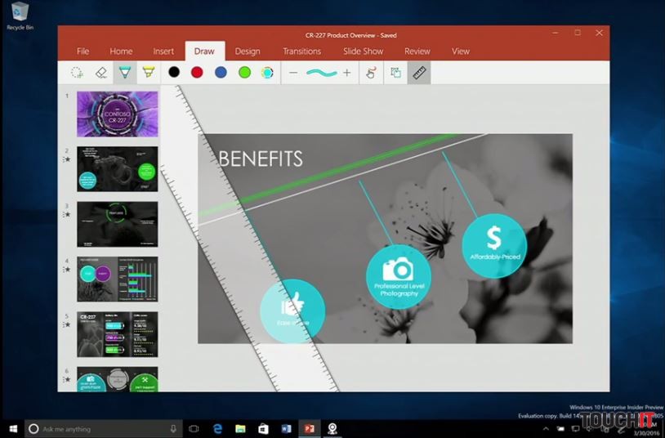Select slide 3 thumbnail
This screenshot has width=665, height=438.
click(117, 224)
